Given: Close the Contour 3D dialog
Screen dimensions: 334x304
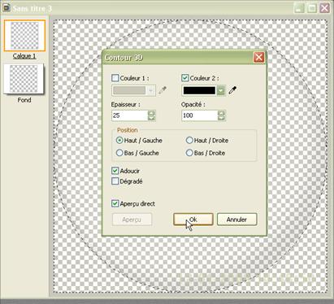Looking at the screenshot, I should (x=258, y=57).
